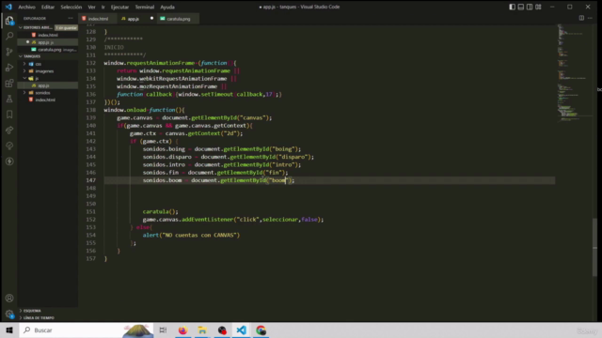
Task: Open the Explorer panel more actions ellipsis
Action: 71,18
